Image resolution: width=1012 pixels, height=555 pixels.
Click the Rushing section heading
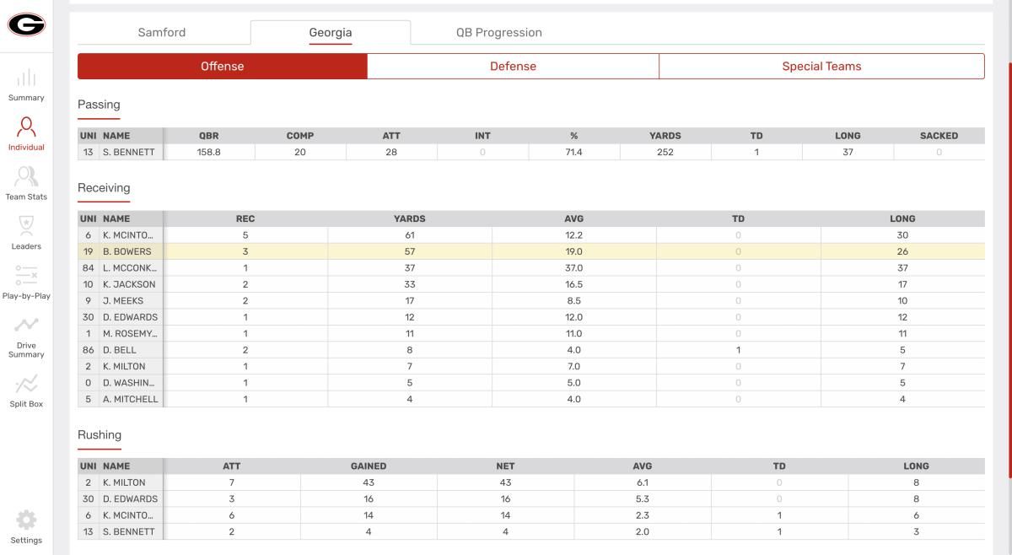[x=100, y=435]
